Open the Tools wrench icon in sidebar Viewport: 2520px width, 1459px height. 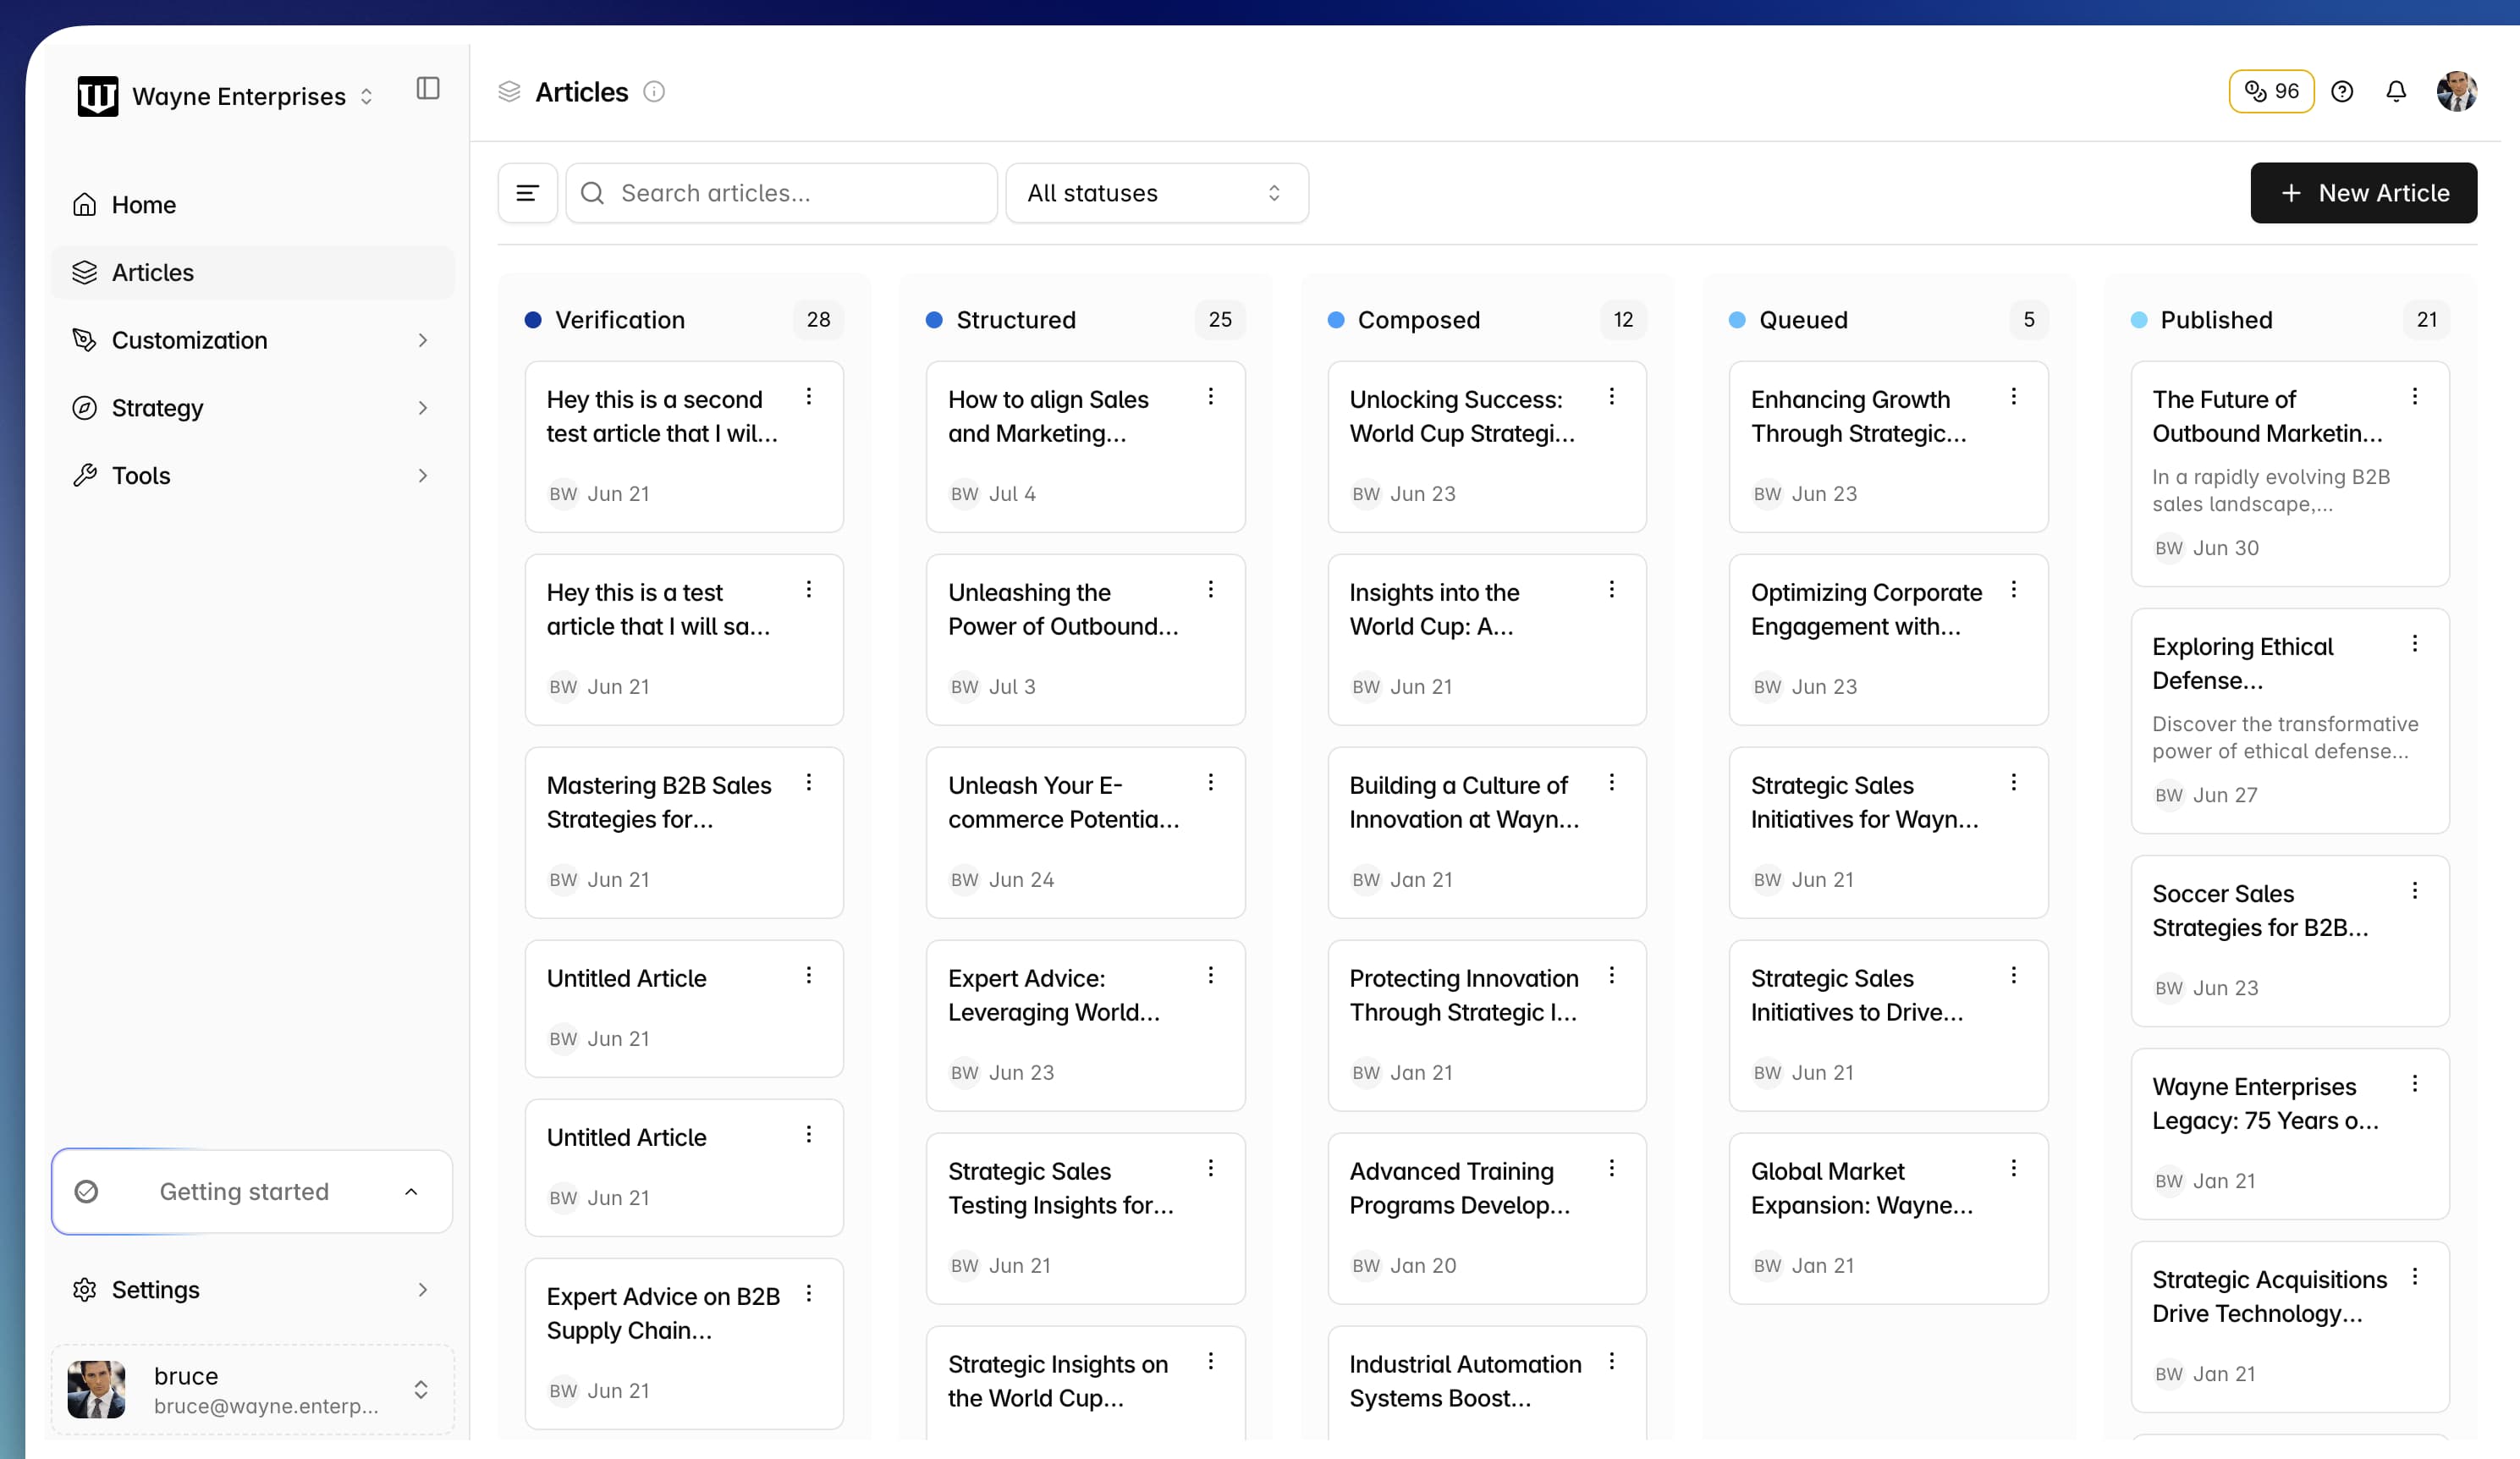click(x=85, y=475)
